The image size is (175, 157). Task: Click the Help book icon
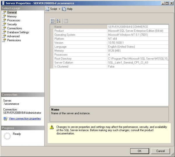[x=64, y=9]
